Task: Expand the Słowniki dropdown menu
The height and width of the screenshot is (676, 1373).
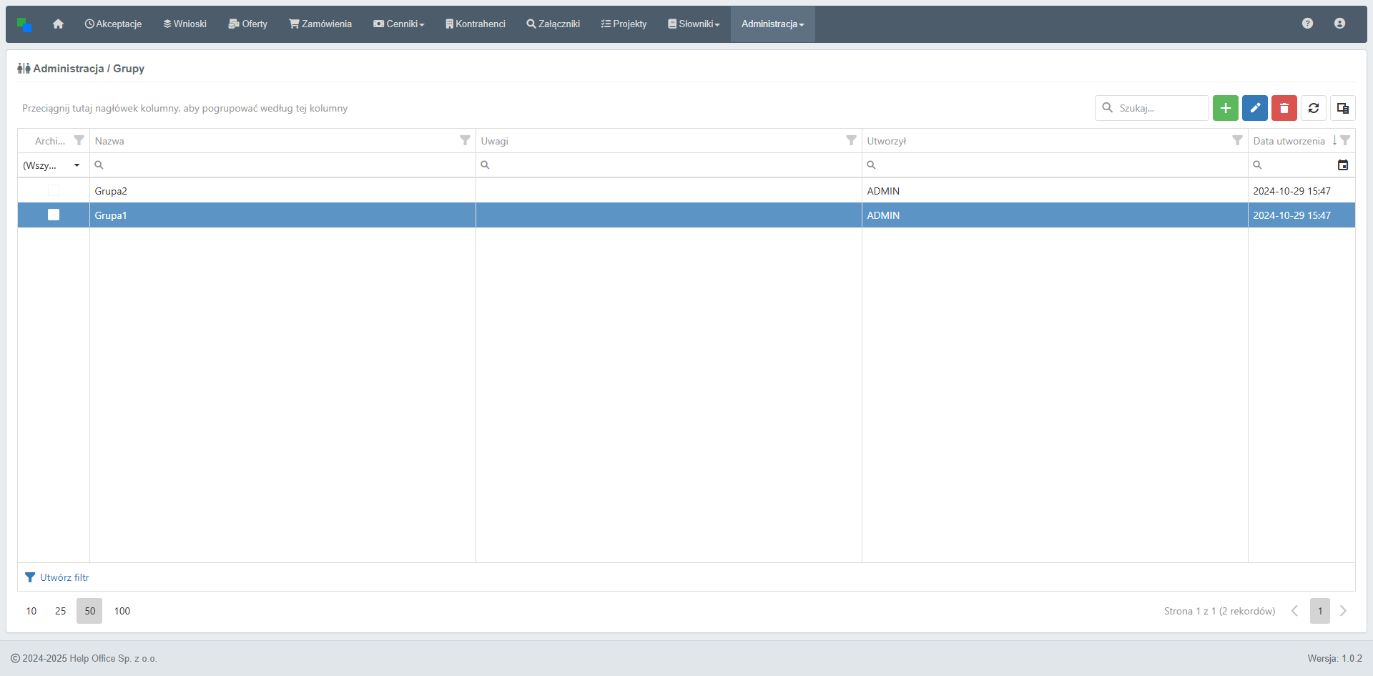Action: coord(694,24)
